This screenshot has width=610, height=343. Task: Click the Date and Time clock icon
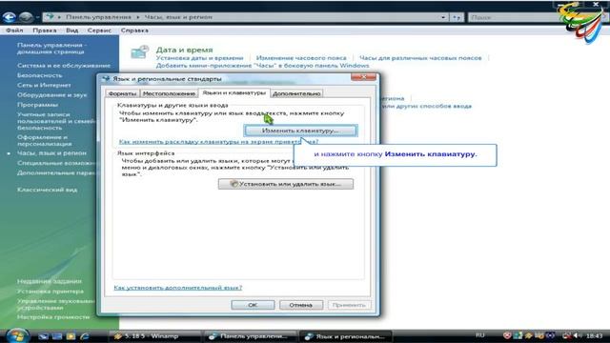pos(140,52)
